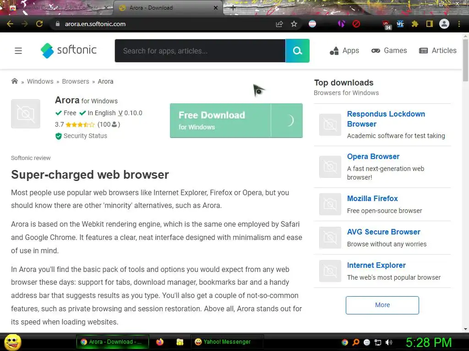Click the 5:28 PM clock

click(x=429, y=342)
